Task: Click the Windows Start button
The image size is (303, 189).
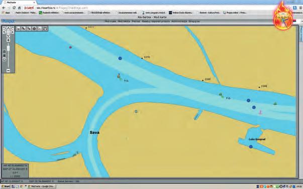Action: [6, 186]
